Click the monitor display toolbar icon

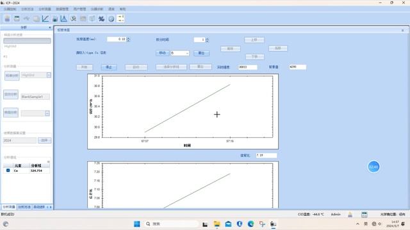(x=92, y=19)
